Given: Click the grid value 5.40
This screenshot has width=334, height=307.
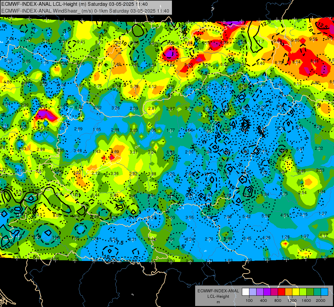Looking at the screenshot, I should tap(114, 195).
